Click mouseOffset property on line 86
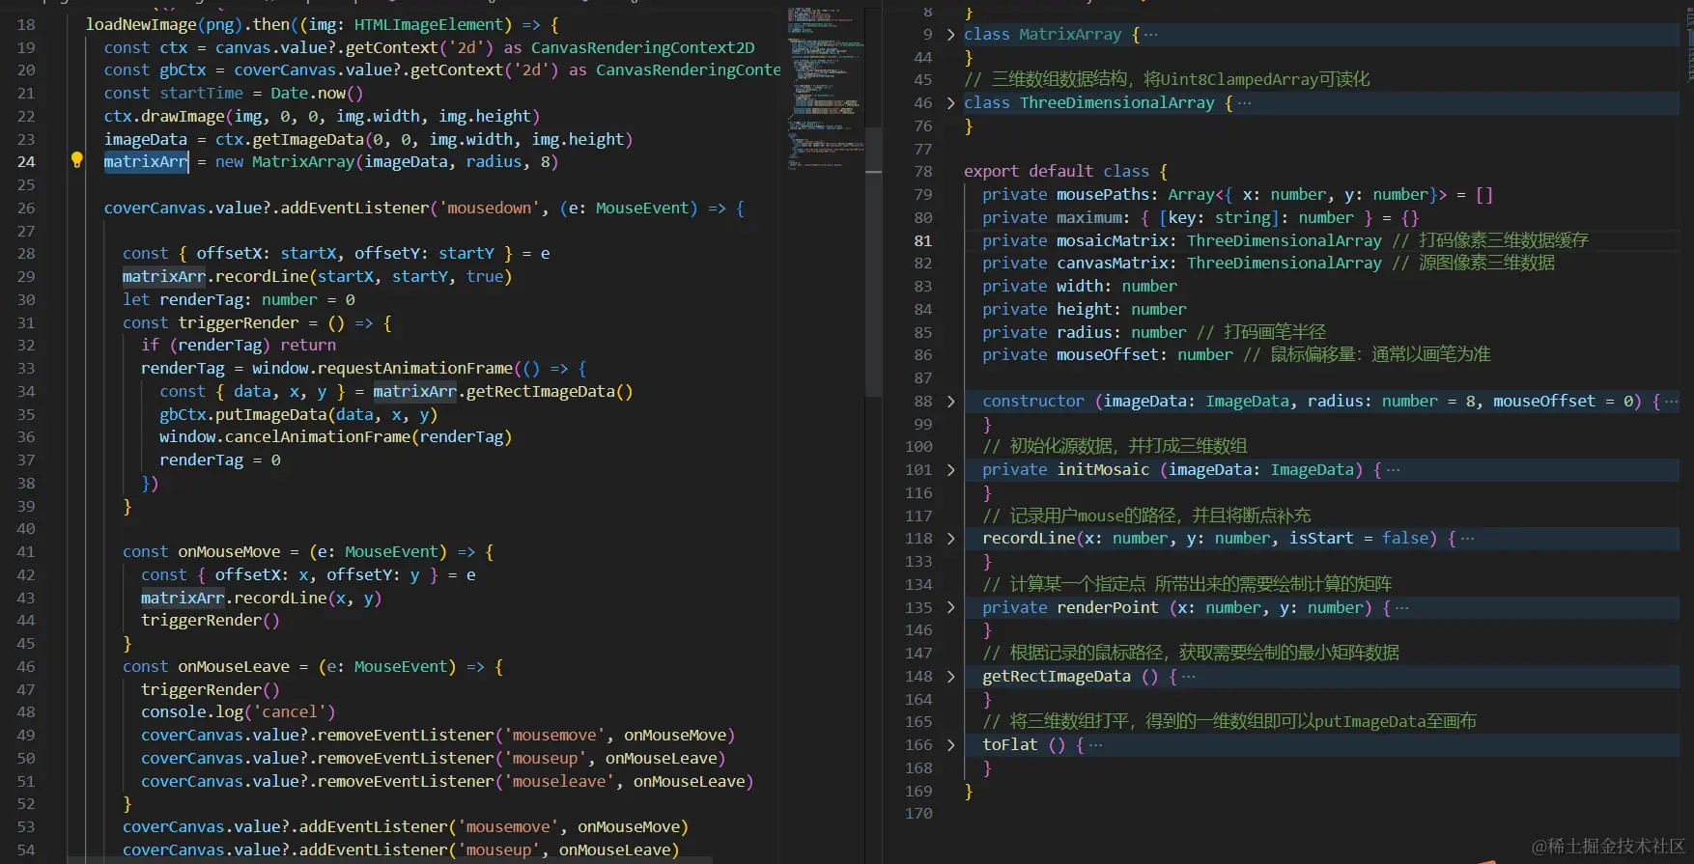 point(1108,354)
